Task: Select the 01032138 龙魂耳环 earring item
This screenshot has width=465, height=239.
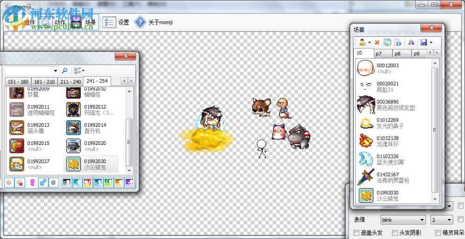Action: (393, 141)
